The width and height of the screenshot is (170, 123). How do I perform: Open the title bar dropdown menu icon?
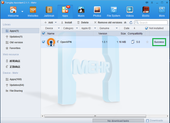152,3
